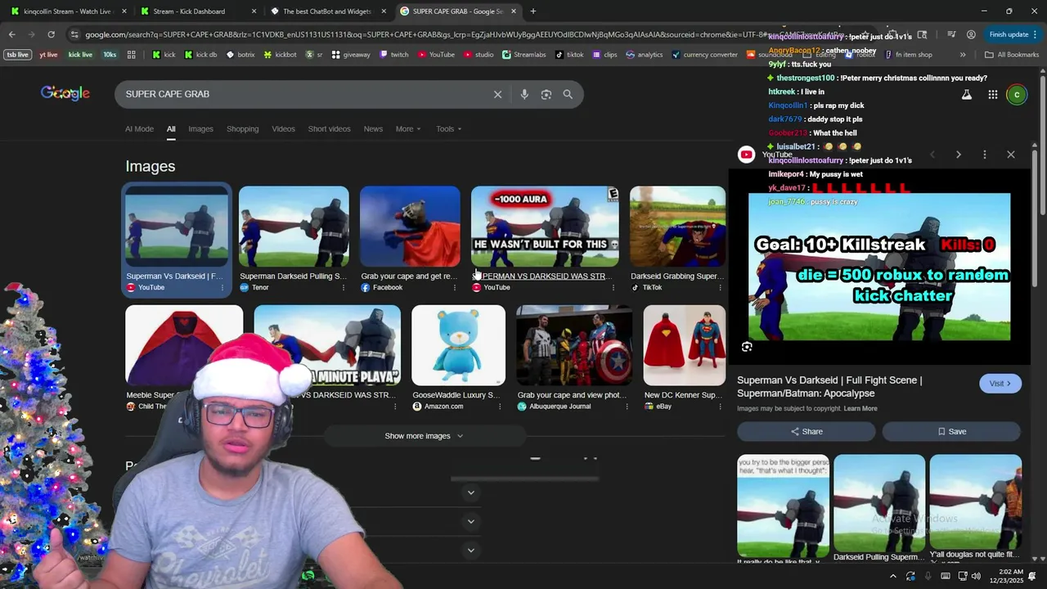Open media controls icon in toolbar
Image resolution: width=1047 pixels, height=589 pixels.
click(x=951, y=34)
